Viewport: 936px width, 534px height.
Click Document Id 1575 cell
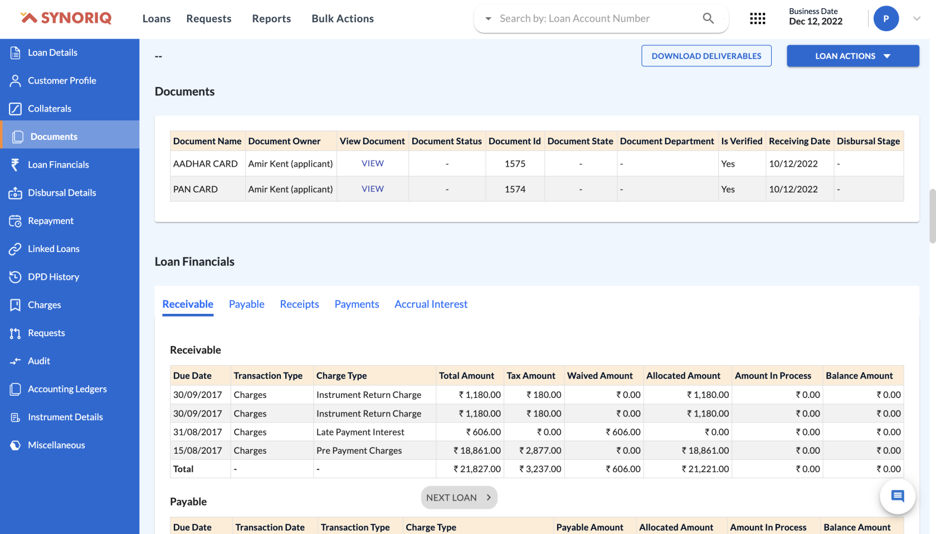[515, 164]
